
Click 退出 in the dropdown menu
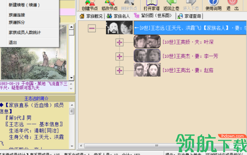pos(13,43)
